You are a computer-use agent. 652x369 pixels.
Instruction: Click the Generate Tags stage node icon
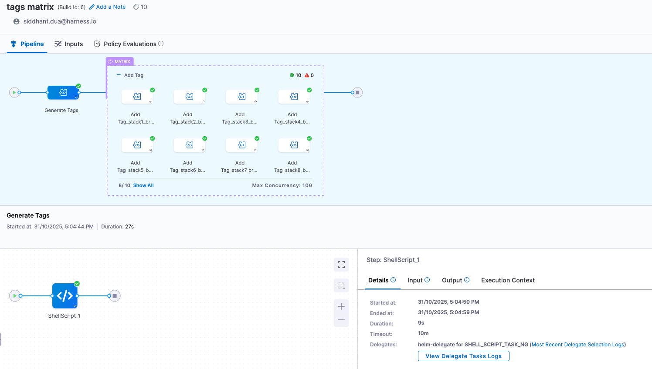point(63,93)
